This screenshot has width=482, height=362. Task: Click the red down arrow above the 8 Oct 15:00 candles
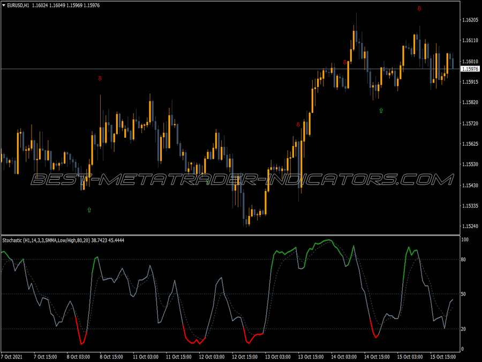pyautogui.click(x=100, y=78)
